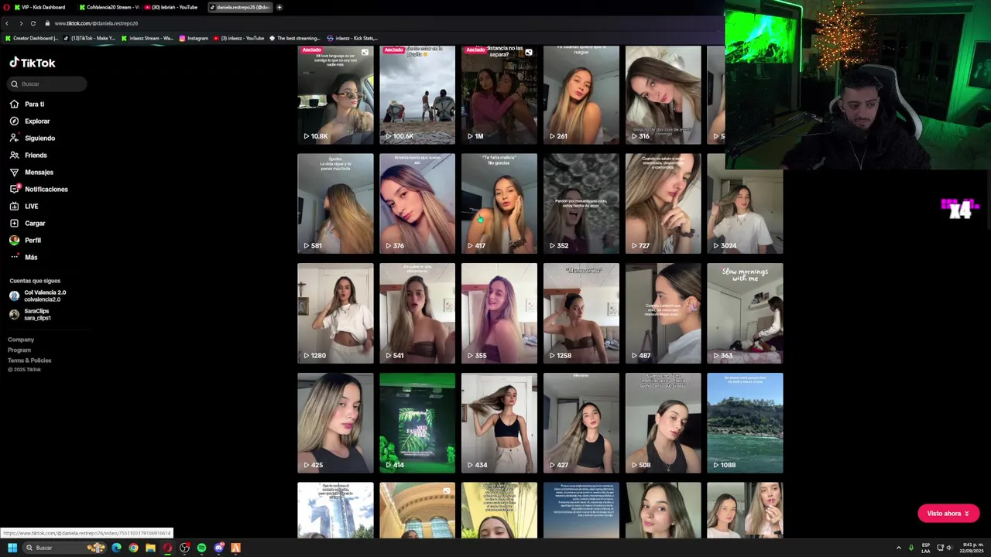
Task: Open the Company footer link
Action: (21, 340)
